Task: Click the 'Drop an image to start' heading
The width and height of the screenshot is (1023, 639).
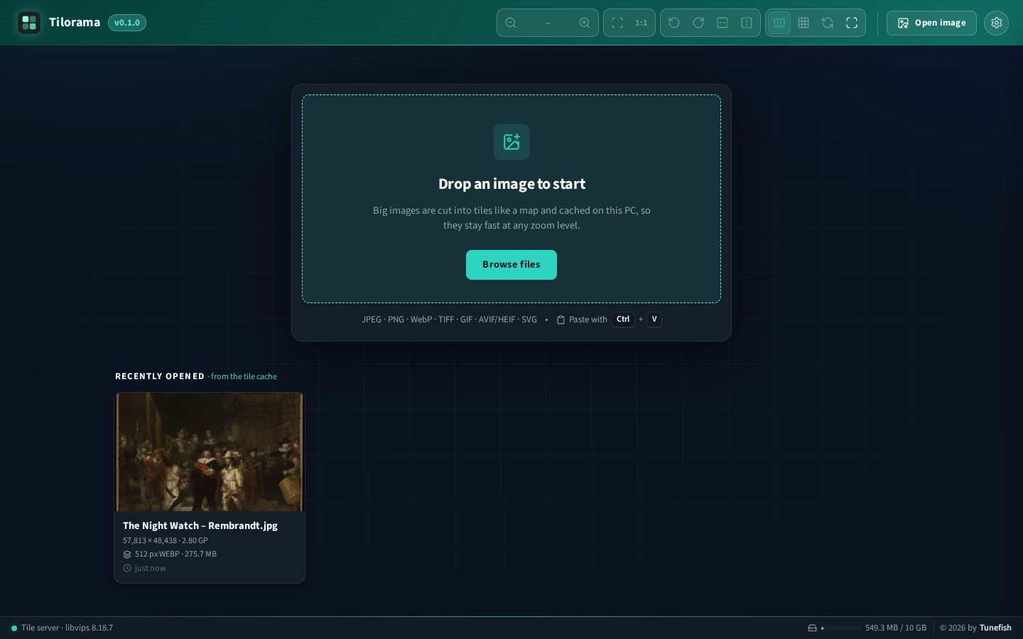Action: pyautogui.click(x=511, y=184)
